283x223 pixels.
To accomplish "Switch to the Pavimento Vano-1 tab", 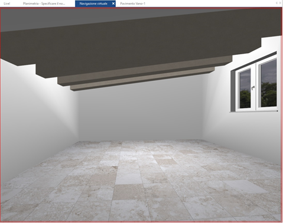I will point(133,4).
